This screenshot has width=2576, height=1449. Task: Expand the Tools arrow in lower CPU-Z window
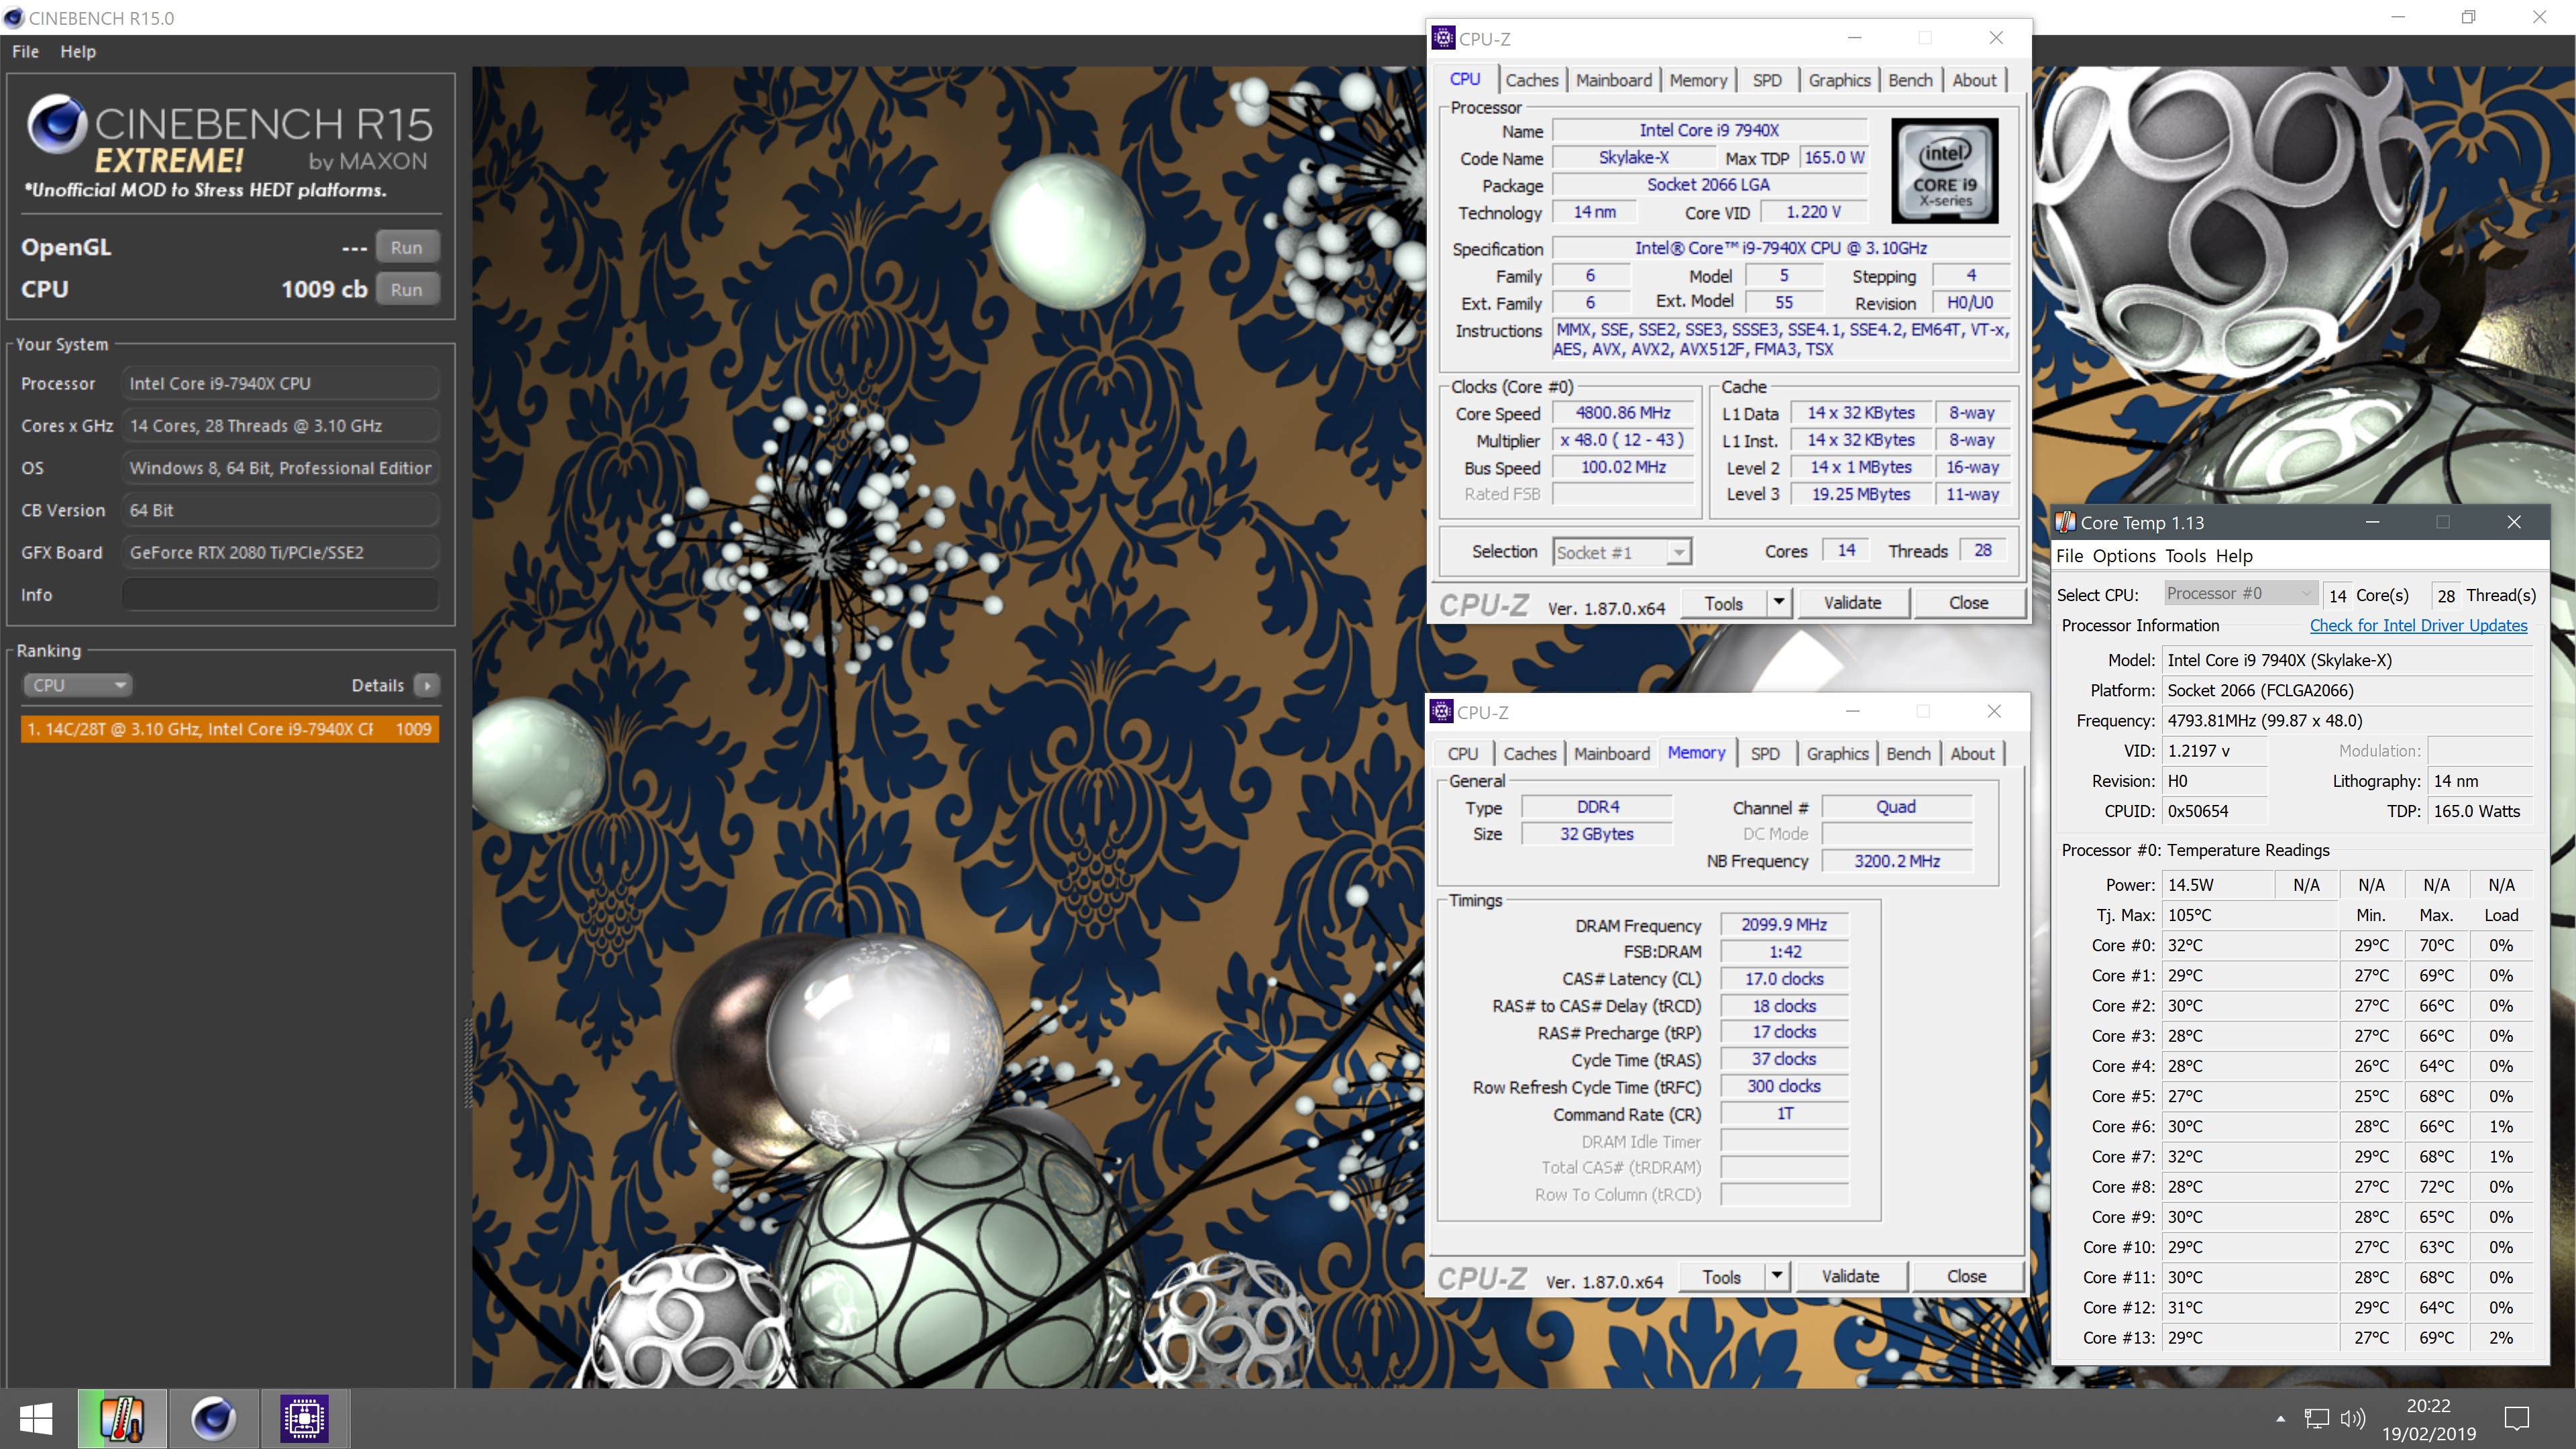click(1777, 1276)
